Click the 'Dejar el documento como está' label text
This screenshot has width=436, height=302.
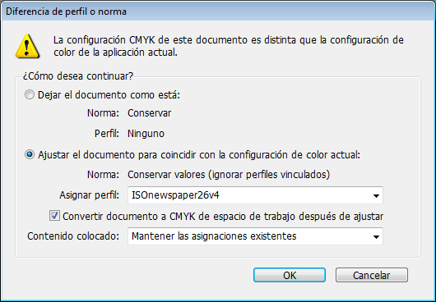tap(109, 95)
